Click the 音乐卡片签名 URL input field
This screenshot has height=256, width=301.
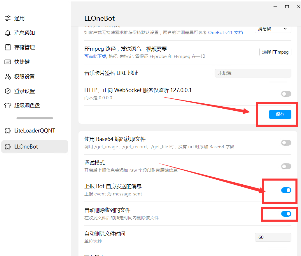click(x=253, y=73)
